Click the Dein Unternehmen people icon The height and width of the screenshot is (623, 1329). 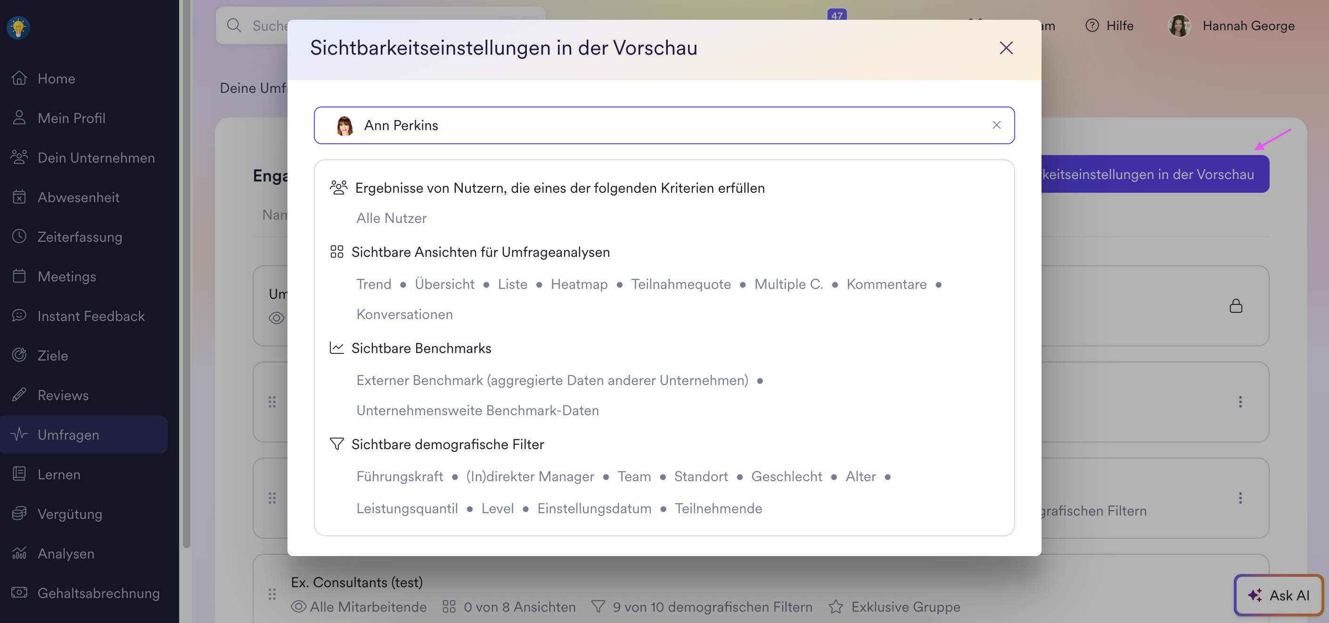pos(19,157)
